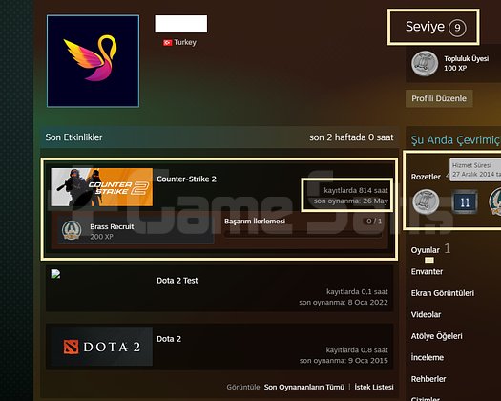Click the Rozetler section heading
The image size is (501, 401).
click(426, 177)
